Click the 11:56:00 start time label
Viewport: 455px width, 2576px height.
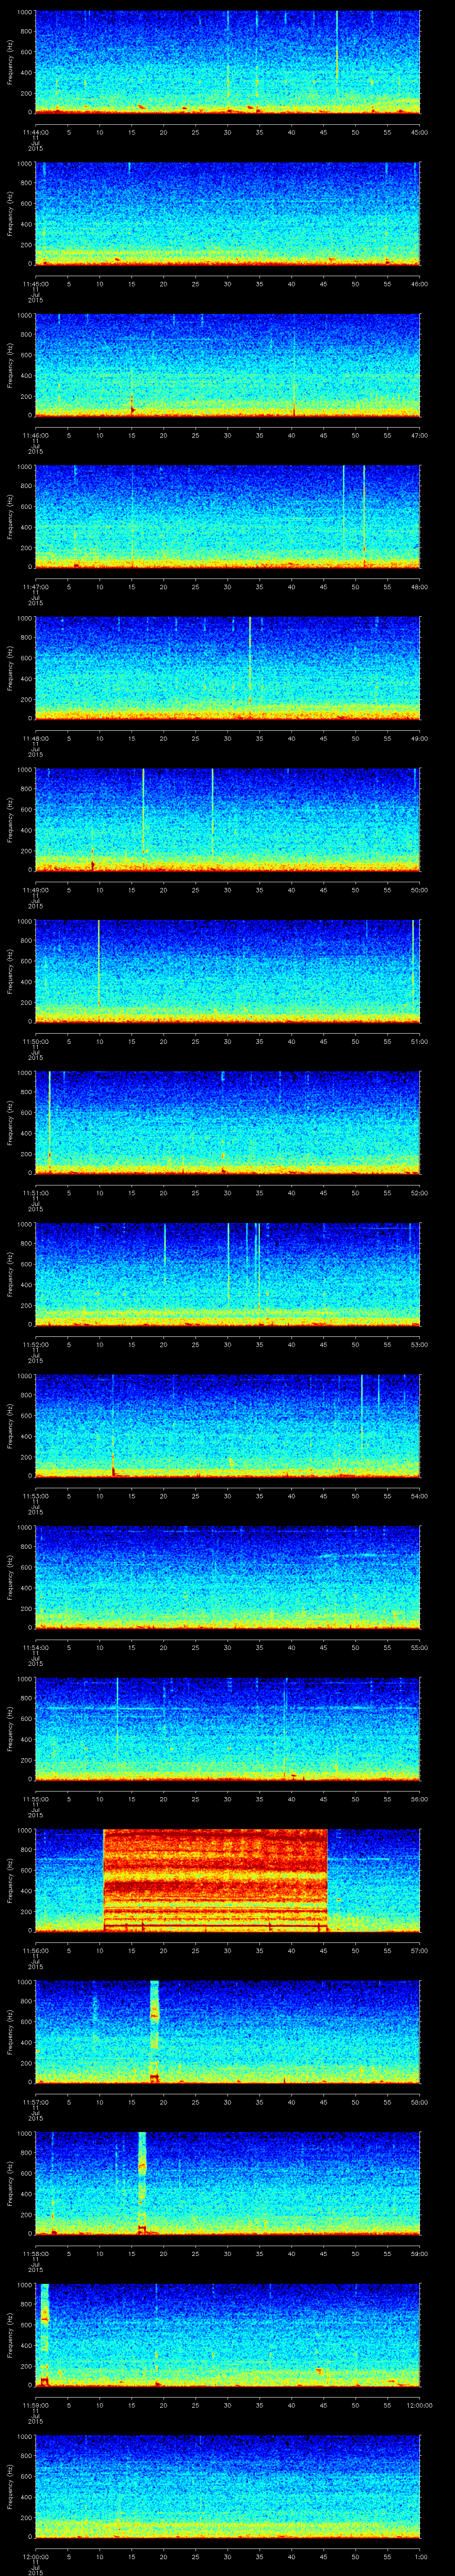click(35, 1950)
